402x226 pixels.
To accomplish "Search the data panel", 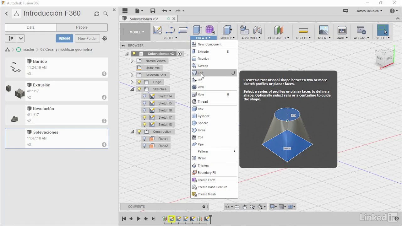I will pyautogui.click(x=106, y=14).
